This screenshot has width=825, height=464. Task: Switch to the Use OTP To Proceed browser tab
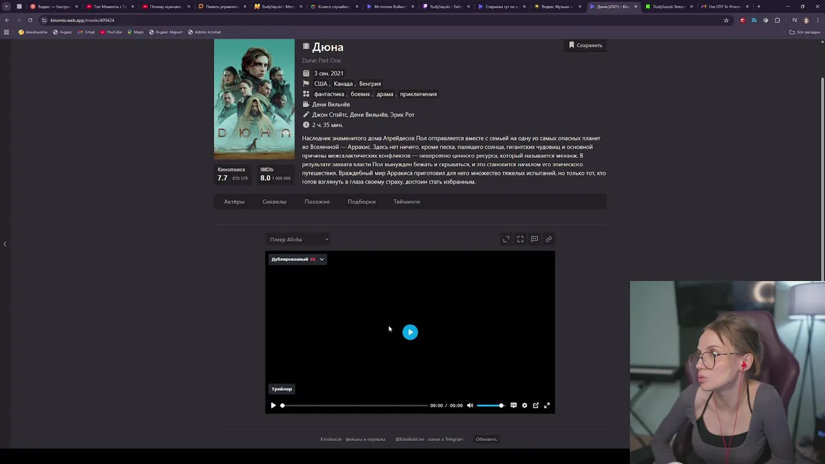click(x=724, y=6)
